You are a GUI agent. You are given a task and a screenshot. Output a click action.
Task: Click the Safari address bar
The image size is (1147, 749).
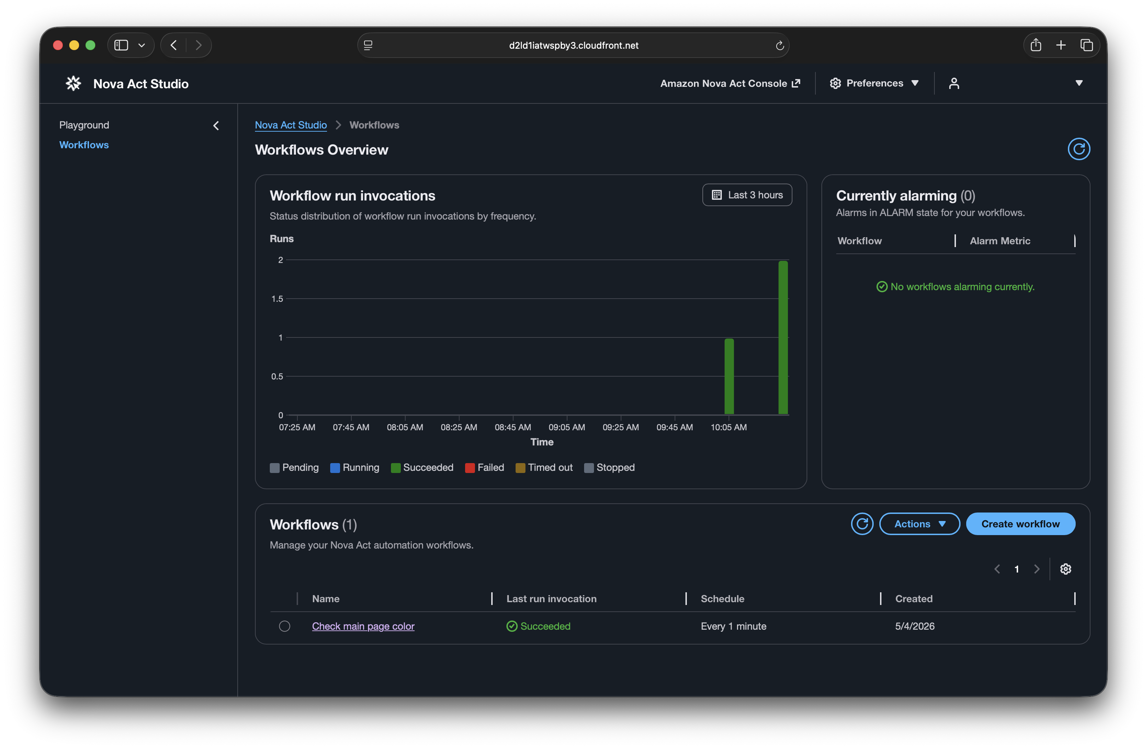[x=573, y=45]
